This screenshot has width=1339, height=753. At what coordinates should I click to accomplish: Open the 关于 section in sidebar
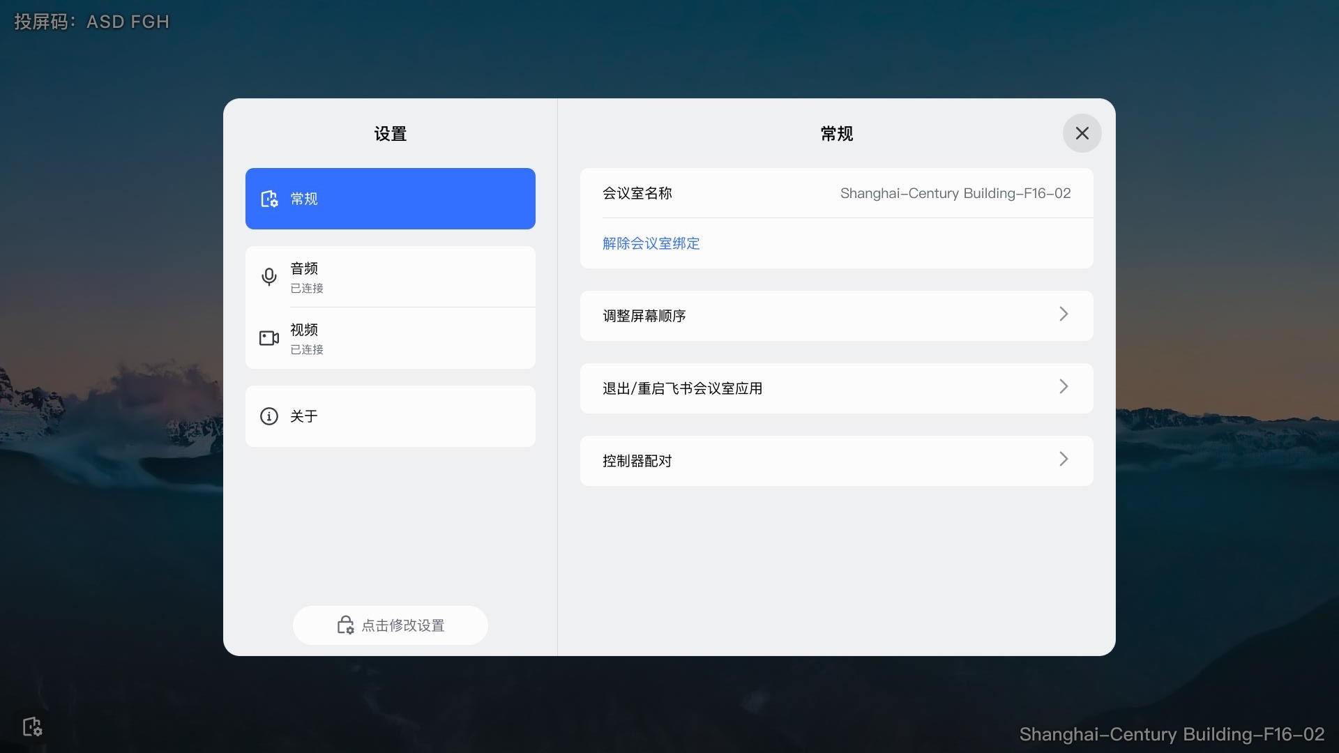pyautogui.click(x=390, y=416)
